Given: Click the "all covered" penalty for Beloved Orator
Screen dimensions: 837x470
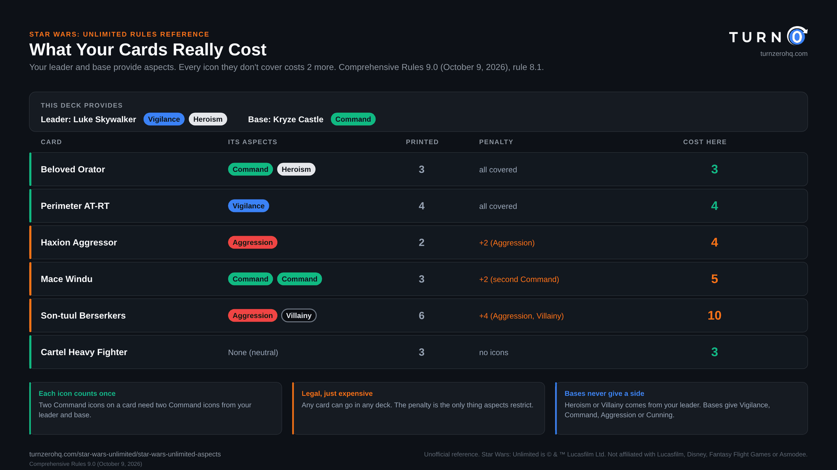Looking at the screenshot, I should (498, 170).
